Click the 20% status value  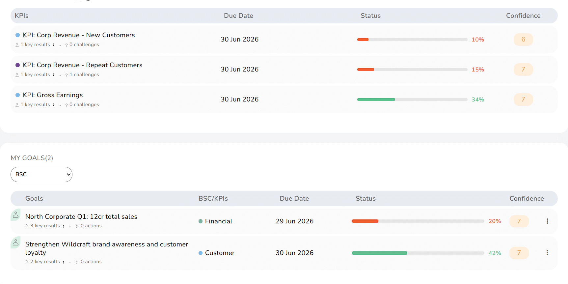pos(495,221)
